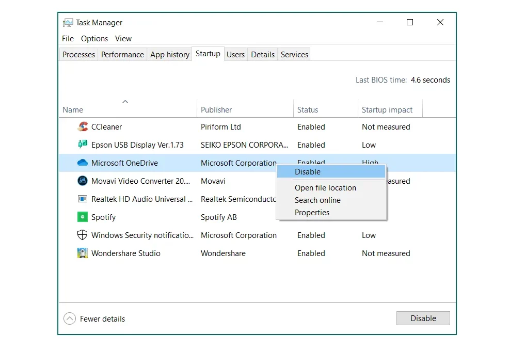Click the Movavi Video Converter icon

point(83,181)
